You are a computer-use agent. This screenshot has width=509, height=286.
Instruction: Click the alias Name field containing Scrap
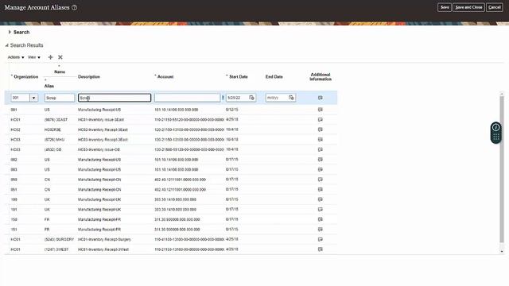[x=60, y=98]
